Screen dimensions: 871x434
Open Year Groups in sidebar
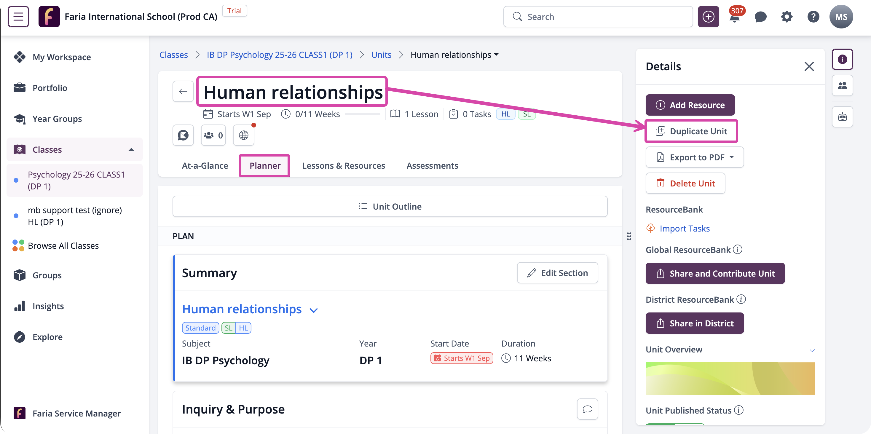click(x=74, y=119)
